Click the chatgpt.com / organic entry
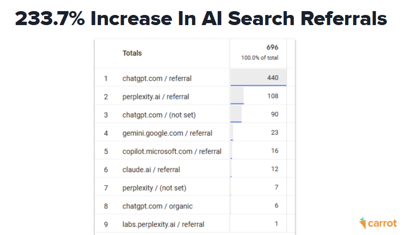Viewport: 408px width, 235px height. (x=157, y=206)
